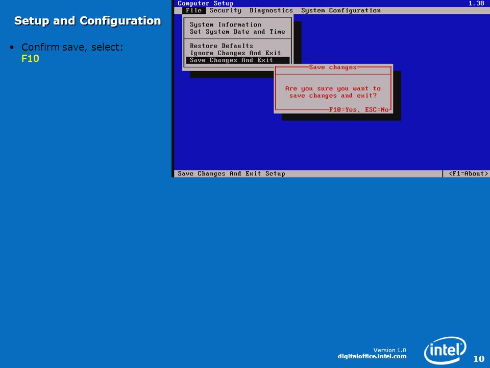
Task: Click the yellow F10 instruction text
Action: click(x=30, y=58)
